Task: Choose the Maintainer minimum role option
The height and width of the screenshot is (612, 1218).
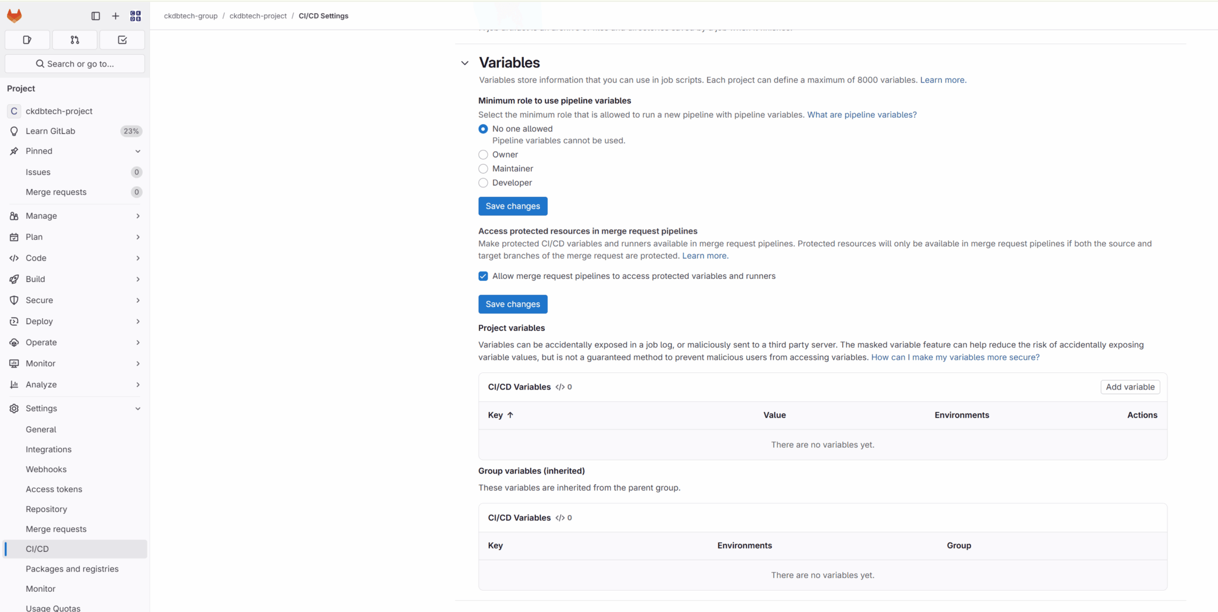Action: coord(482,169)
